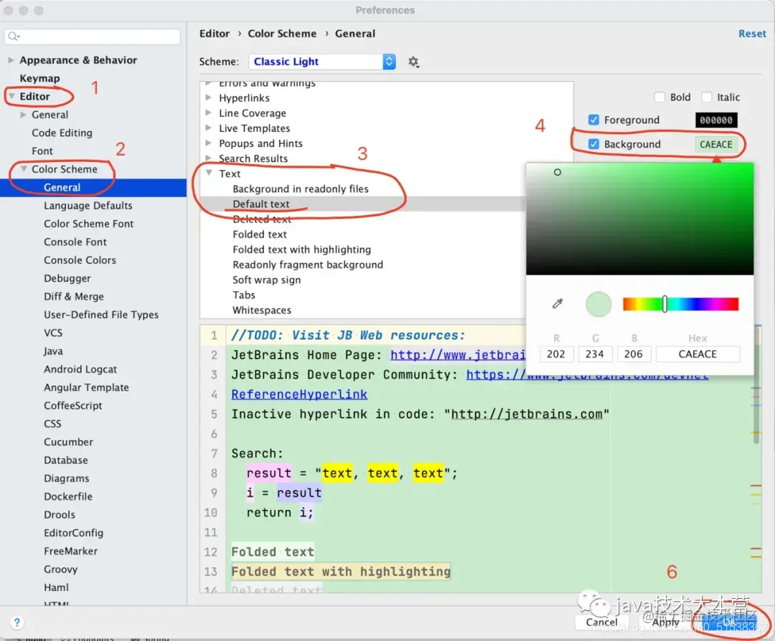Click the jetbrains home page hyperlink

[458, 355]
